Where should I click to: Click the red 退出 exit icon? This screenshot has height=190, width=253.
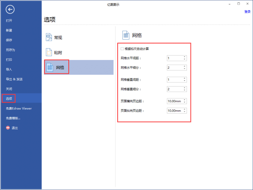tap(8, 128)
